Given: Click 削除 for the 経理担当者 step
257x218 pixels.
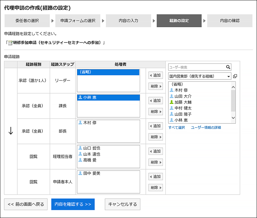Looking at the screenshot, I should point(155,162).
